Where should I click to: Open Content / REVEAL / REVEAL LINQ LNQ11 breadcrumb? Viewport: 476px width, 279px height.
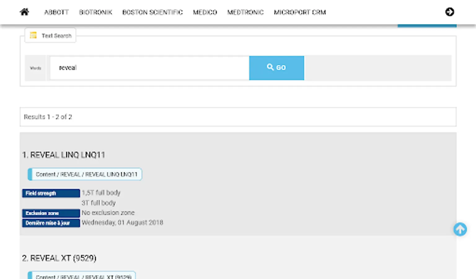click(85, 174)
